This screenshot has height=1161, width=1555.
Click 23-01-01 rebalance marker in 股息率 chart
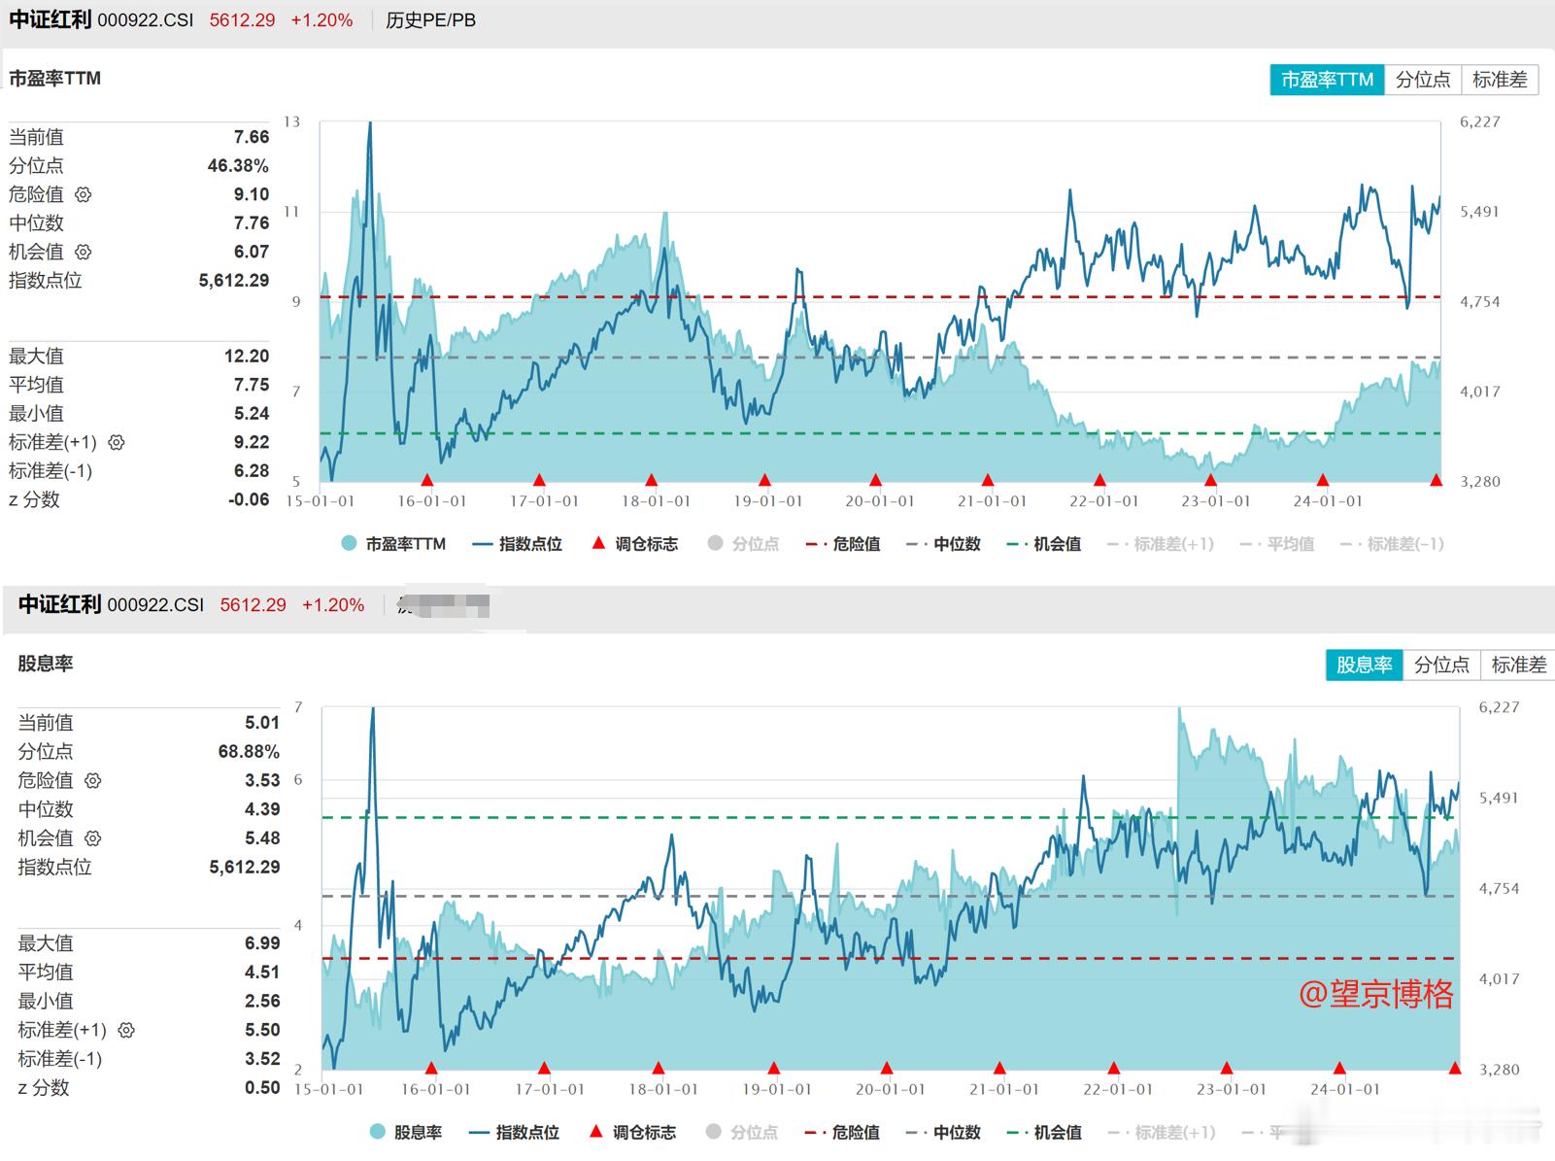tap(1227, 1069)
